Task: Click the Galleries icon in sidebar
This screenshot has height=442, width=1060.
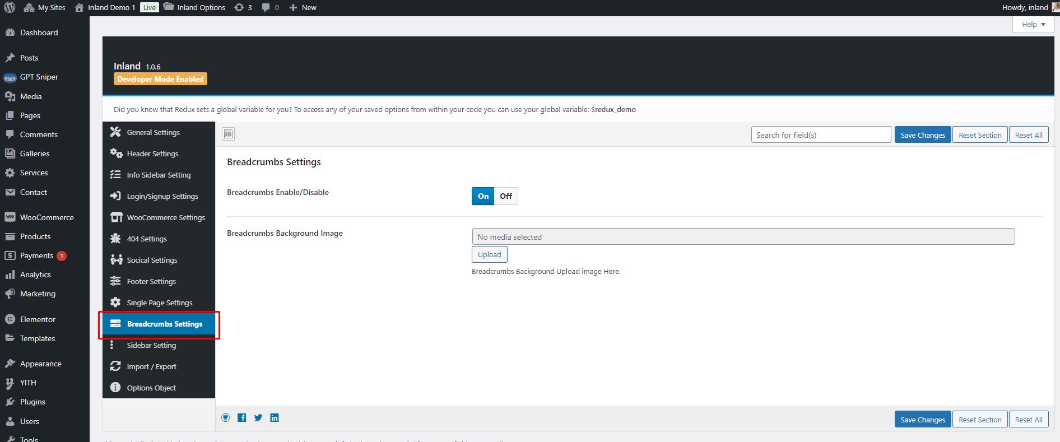Action: pos(10,153)
